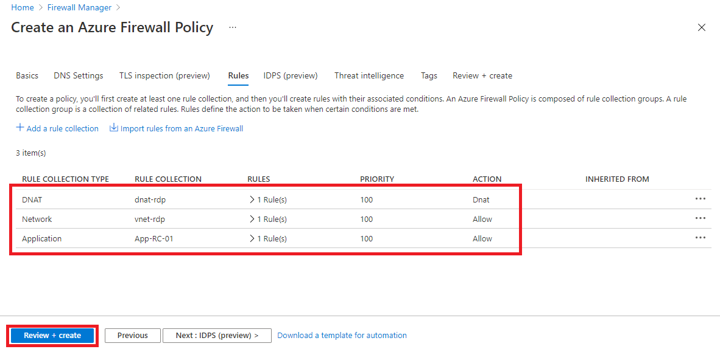Click the plus icon to add a rule collection
Screen dimensions: 720x349
click(19, 128)
